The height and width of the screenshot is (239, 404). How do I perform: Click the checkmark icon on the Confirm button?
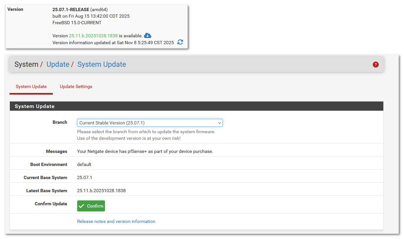(x=82, y=206)
